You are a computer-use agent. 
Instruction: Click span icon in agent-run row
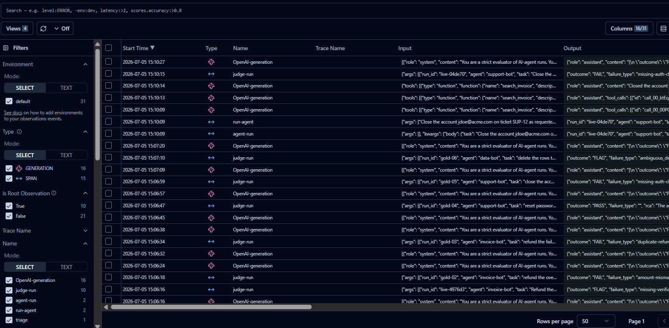coord(211,134)
